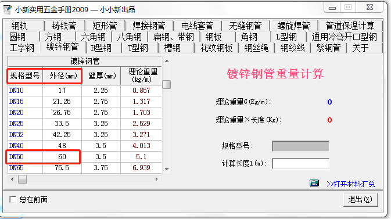This screenshot has width=391, height=219.
Task: Switch to the 槽钢 tab
Action: point(176,48)
